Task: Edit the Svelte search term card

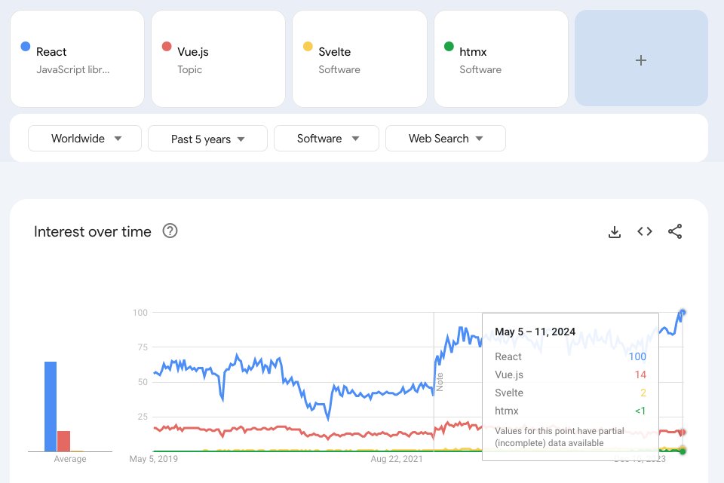Action: point(360,59)
